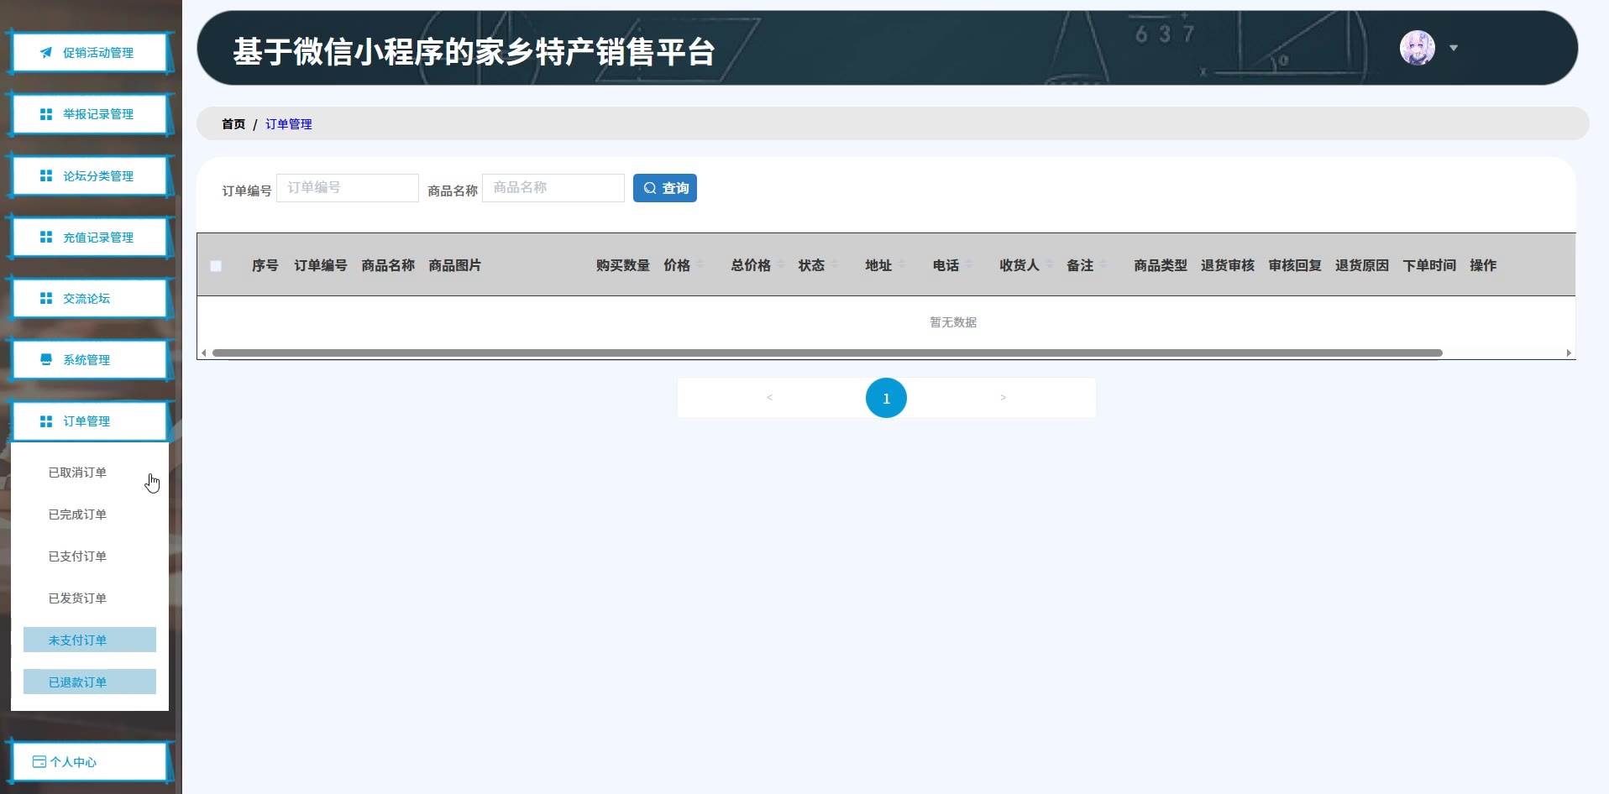Click the next page arrow in pagination
The height and width of the screenshot is (794, 1609).
click(1003, 398)
